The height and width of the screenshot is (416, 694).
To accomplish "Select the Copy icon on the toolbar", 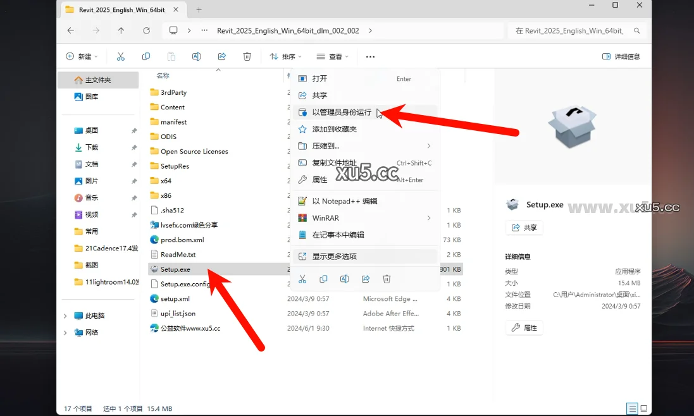I will (146, 56).
